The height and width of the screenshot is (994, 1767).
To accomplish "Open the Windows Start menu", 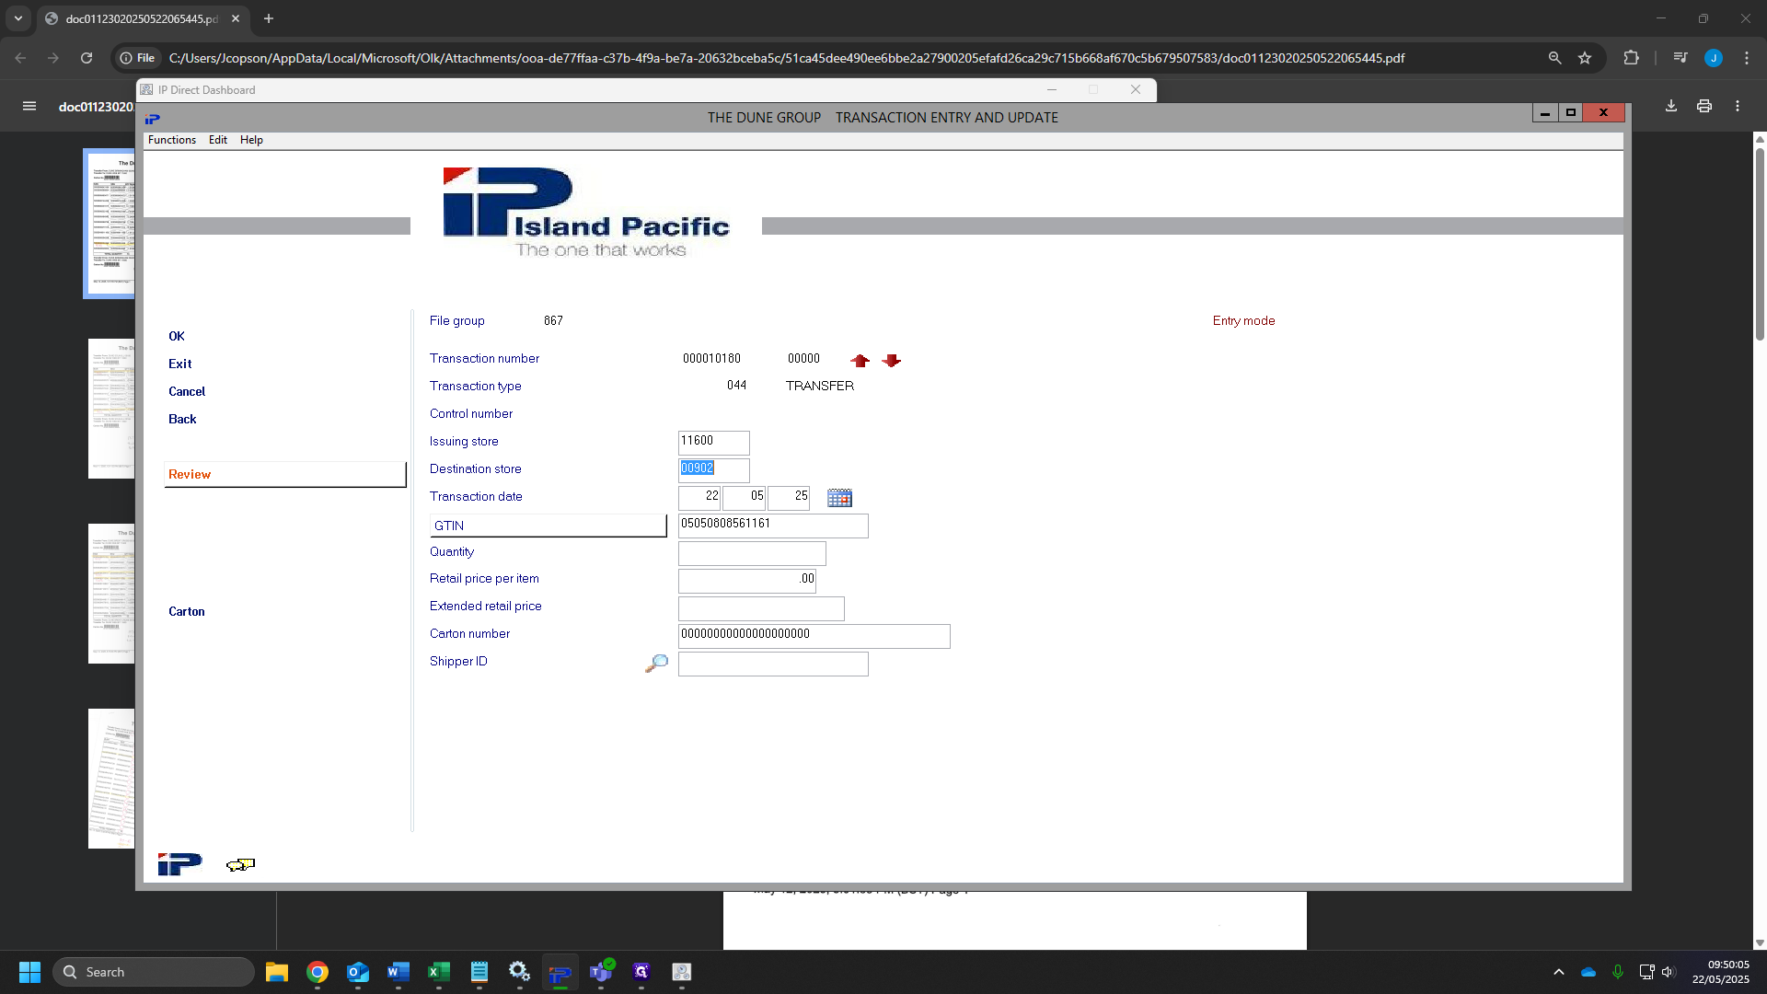I will click(29, 972).
